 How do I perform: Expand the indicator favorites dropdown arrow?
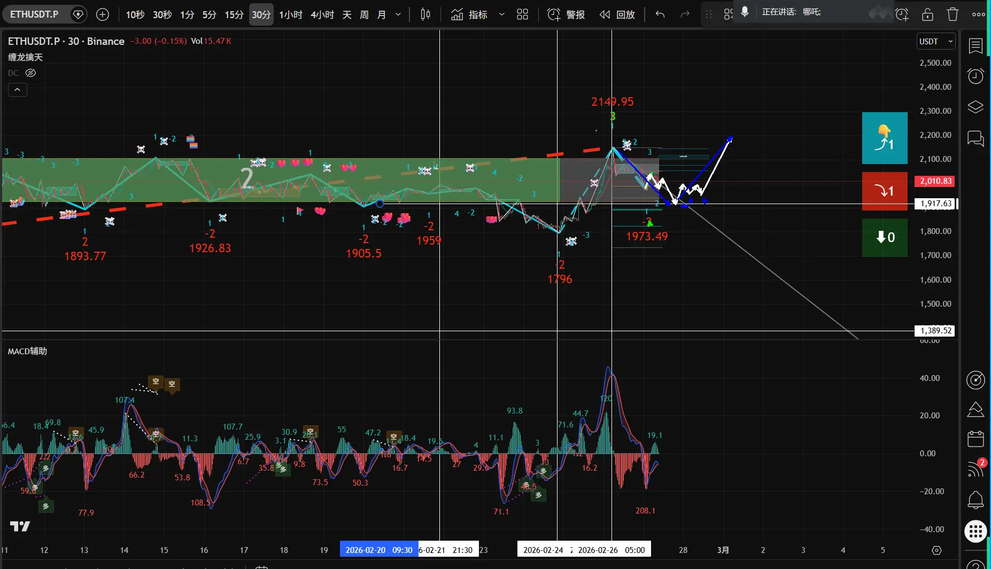(x=501, y=14)
